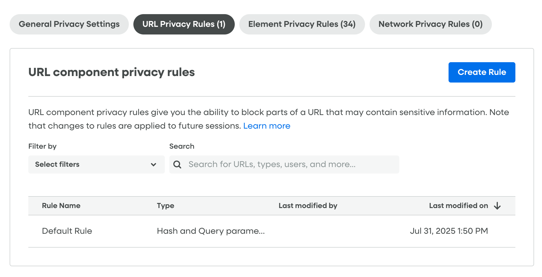Screen dimensions: 542x277
Task: Open the Select filters dropdown
Action: [96, 165]
